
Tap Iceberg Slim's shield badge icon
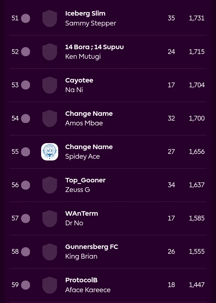point(50,18)
